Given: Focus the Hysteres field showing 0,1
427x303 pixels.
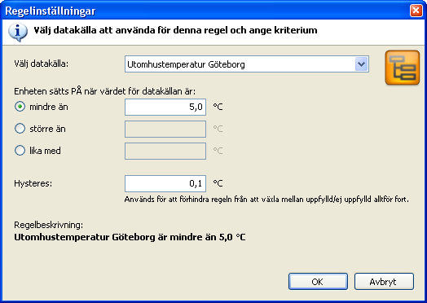Looking at the screenshot, I should point(165,184).
